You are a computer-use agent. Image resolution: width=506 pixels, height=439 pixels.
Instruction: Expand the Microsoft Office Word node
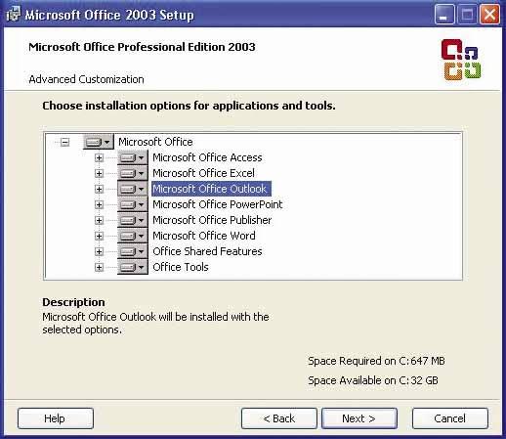(x=99, y=236)
